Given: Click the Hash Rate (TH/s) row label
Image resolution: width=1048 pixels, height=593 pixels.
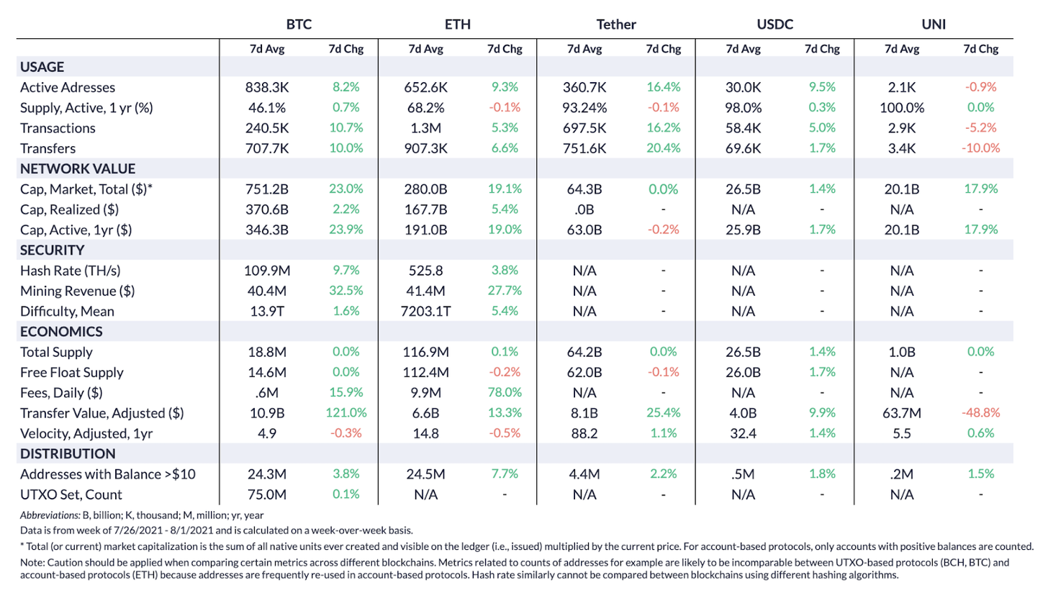Looking at the screenshot, I should (69, 271).
